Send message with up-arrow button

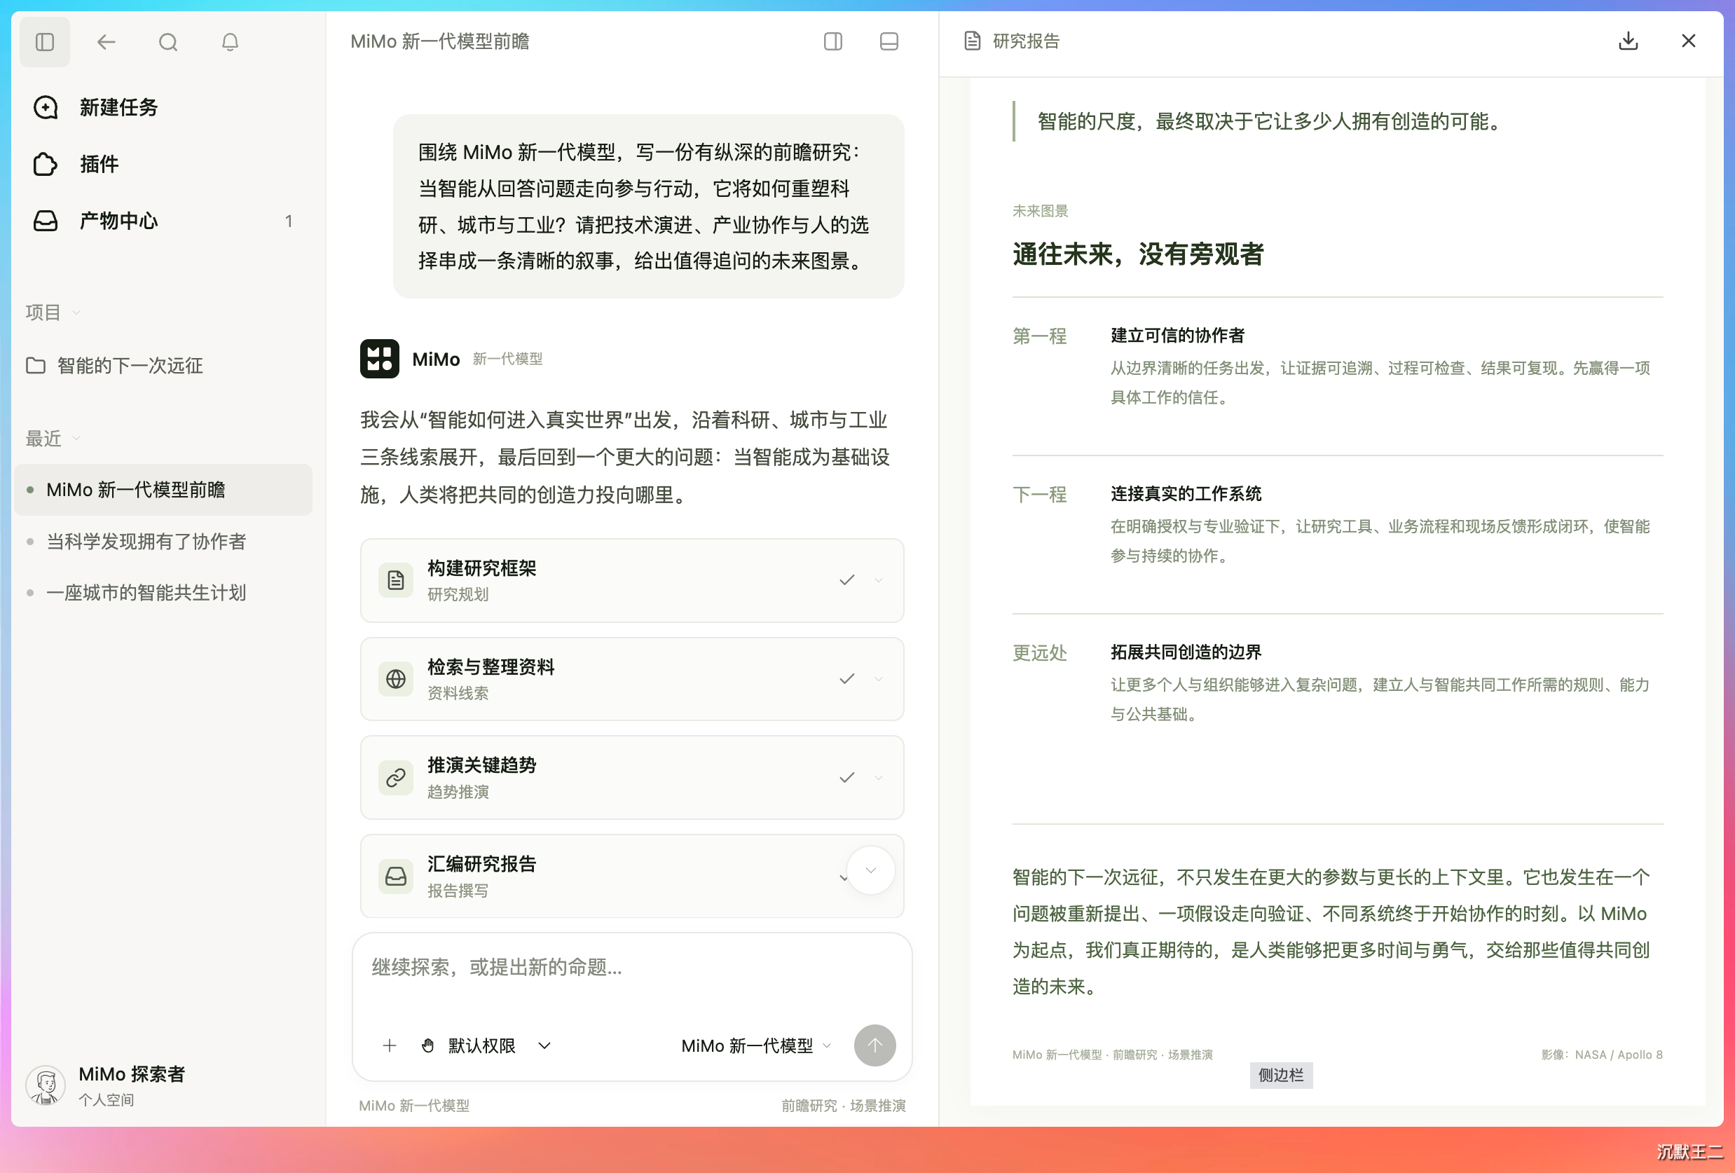875,1045
